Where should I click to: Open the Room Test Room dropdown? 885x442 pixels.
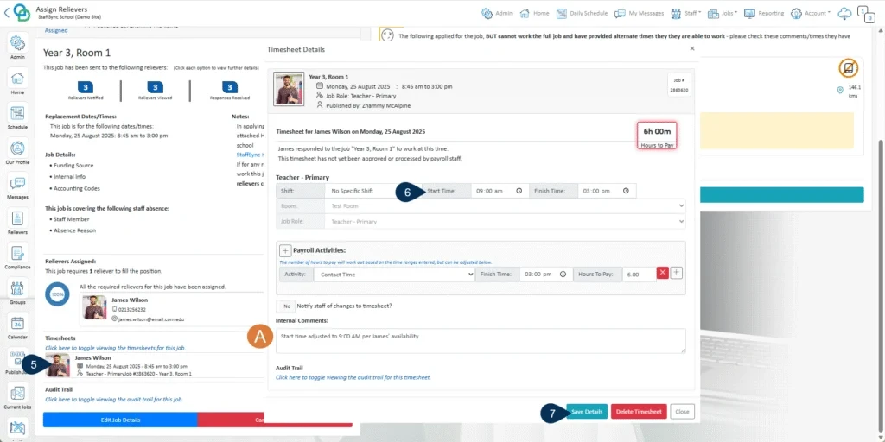click(x=505, y=206)
